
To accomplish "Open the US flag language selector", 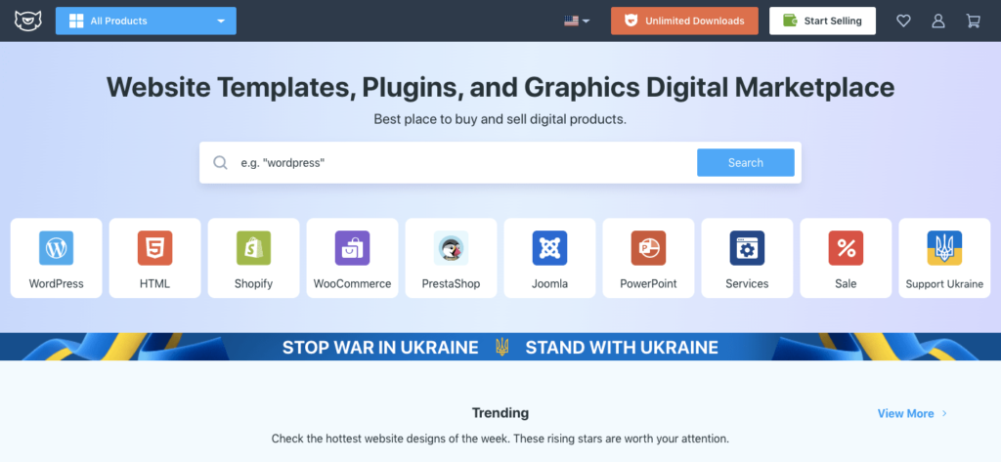I will [577, 21].
